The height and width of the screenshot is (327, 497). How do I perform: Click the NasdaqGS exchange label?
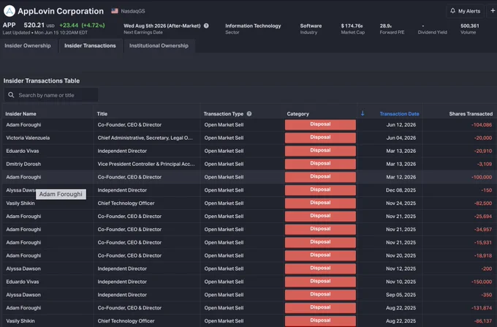(x=133, y=11)
